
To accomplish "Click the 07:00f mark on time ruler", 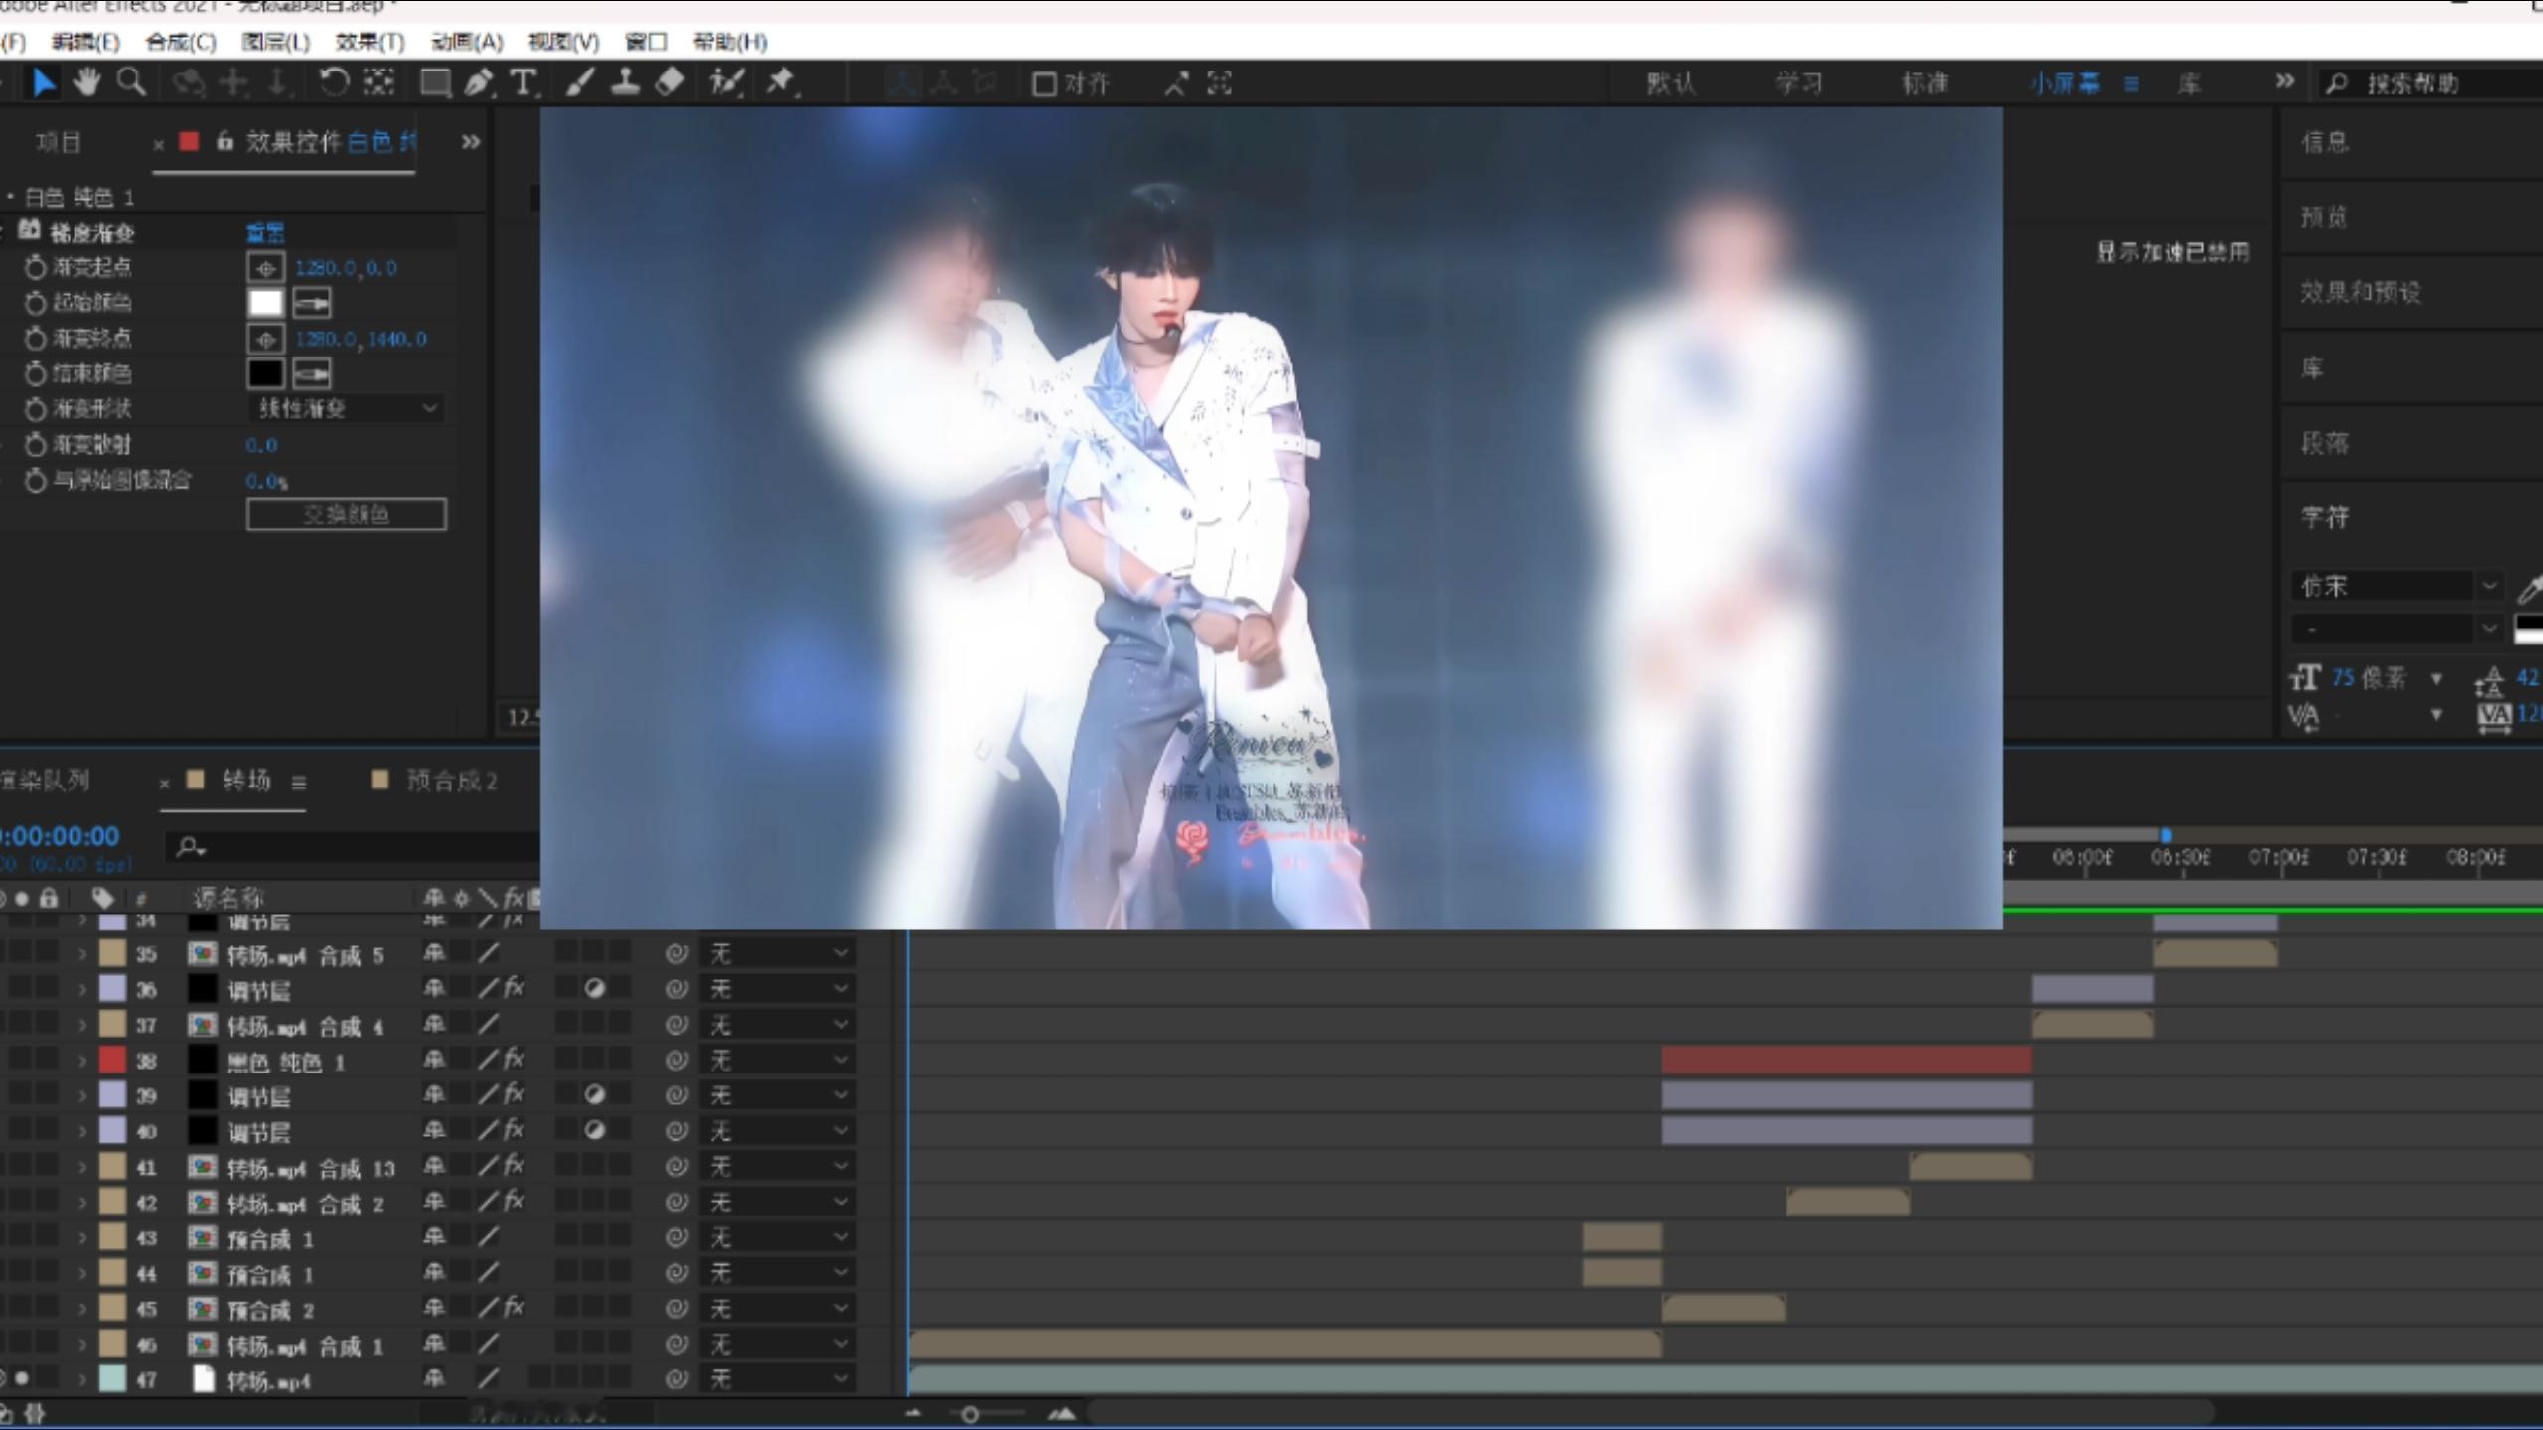I will click(2278, 856).
